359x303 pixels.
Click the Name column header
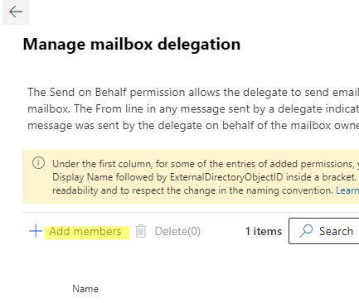click(85, 289)
